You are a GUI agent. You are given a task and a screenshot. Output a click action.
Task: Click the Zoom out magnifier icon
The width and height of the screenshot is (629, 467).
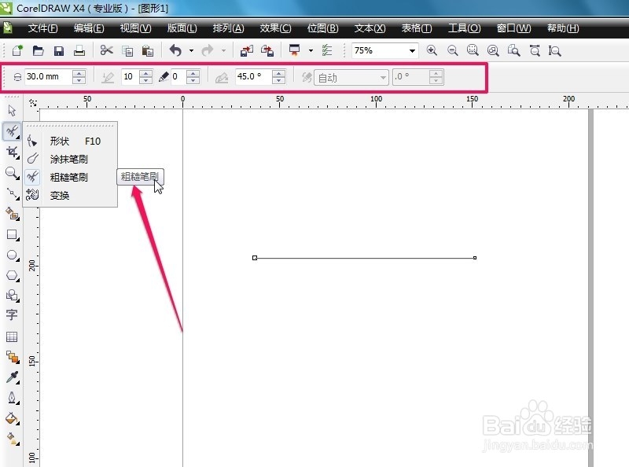point(453,50)
